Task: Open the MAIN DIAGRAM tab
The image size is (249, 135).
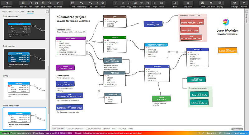Action: click(x=58, y=129)
